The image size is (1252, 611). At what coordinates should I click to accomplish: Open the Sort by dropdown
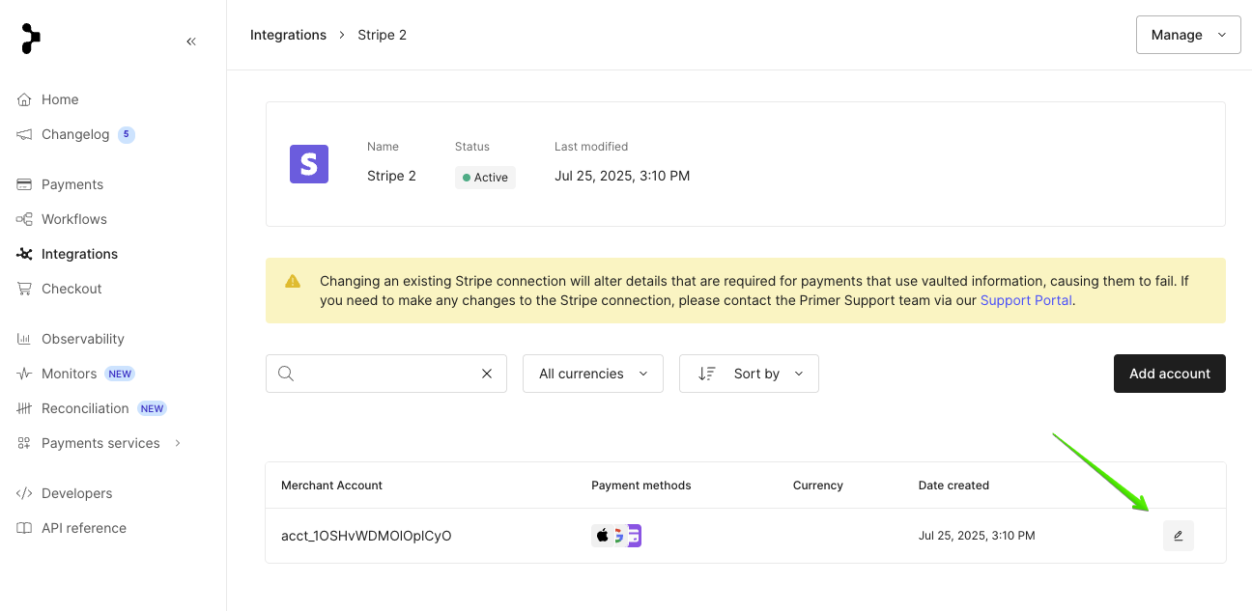(x=749, y=374)
